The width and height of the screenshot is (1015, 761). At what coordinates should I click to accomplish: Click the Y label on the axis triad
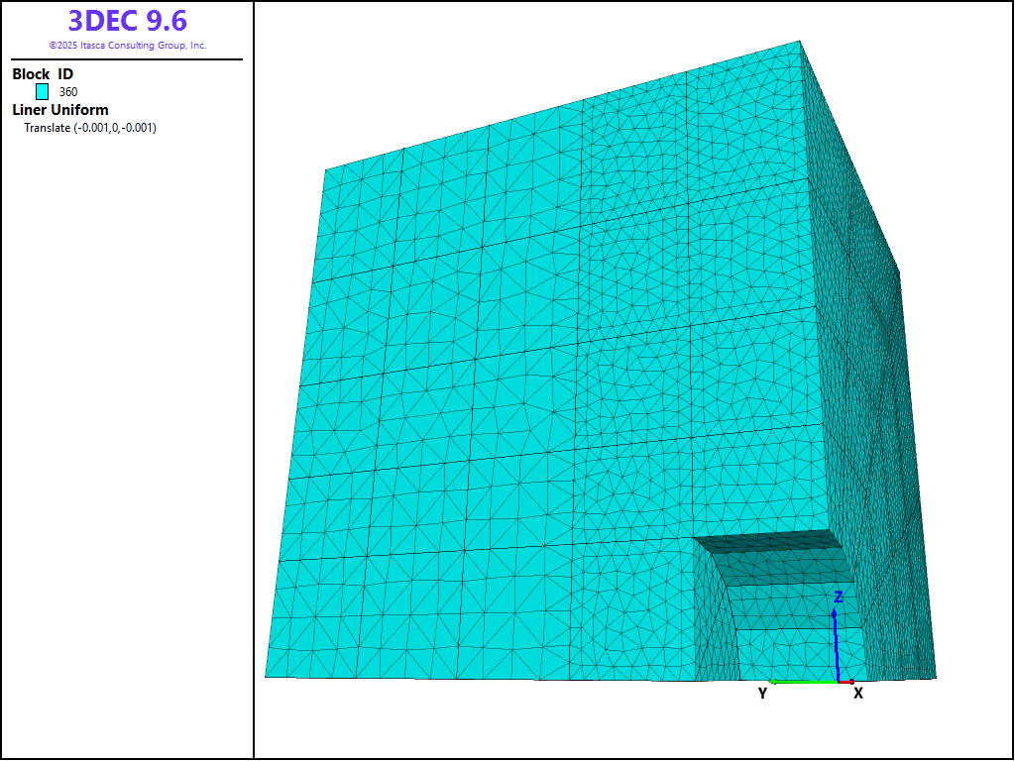(762, 694)
